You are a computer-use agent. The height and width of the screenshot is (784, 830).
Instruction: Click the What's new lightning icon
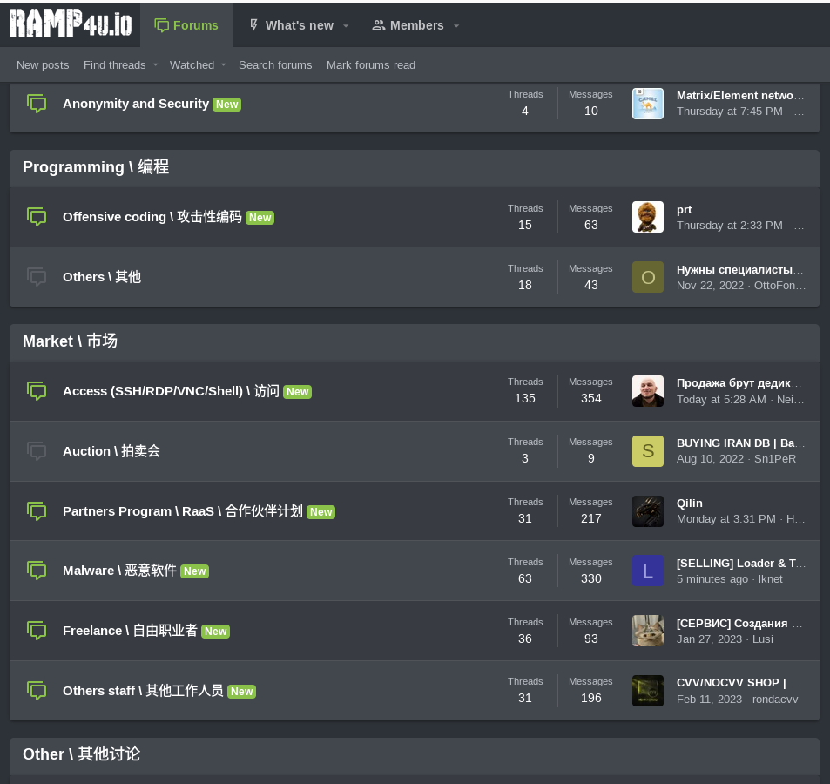[x=253, y=25]
